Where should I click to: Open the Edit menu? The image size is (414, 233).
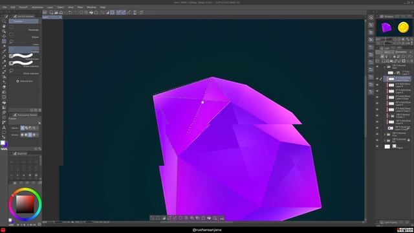(13, 7)
